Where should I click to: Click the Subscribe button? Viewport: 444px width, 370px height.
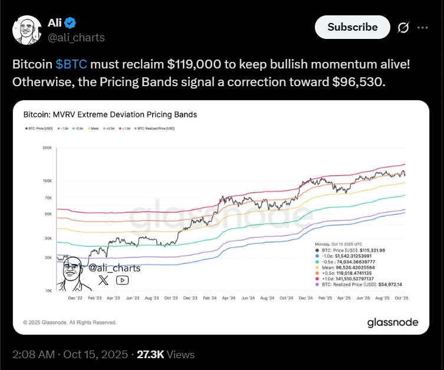tap(352, 27)
